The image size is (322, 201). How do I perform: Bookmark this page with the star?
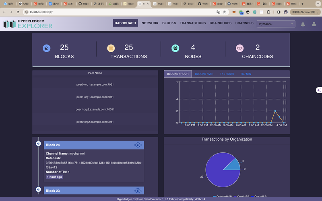pos(225,12)
